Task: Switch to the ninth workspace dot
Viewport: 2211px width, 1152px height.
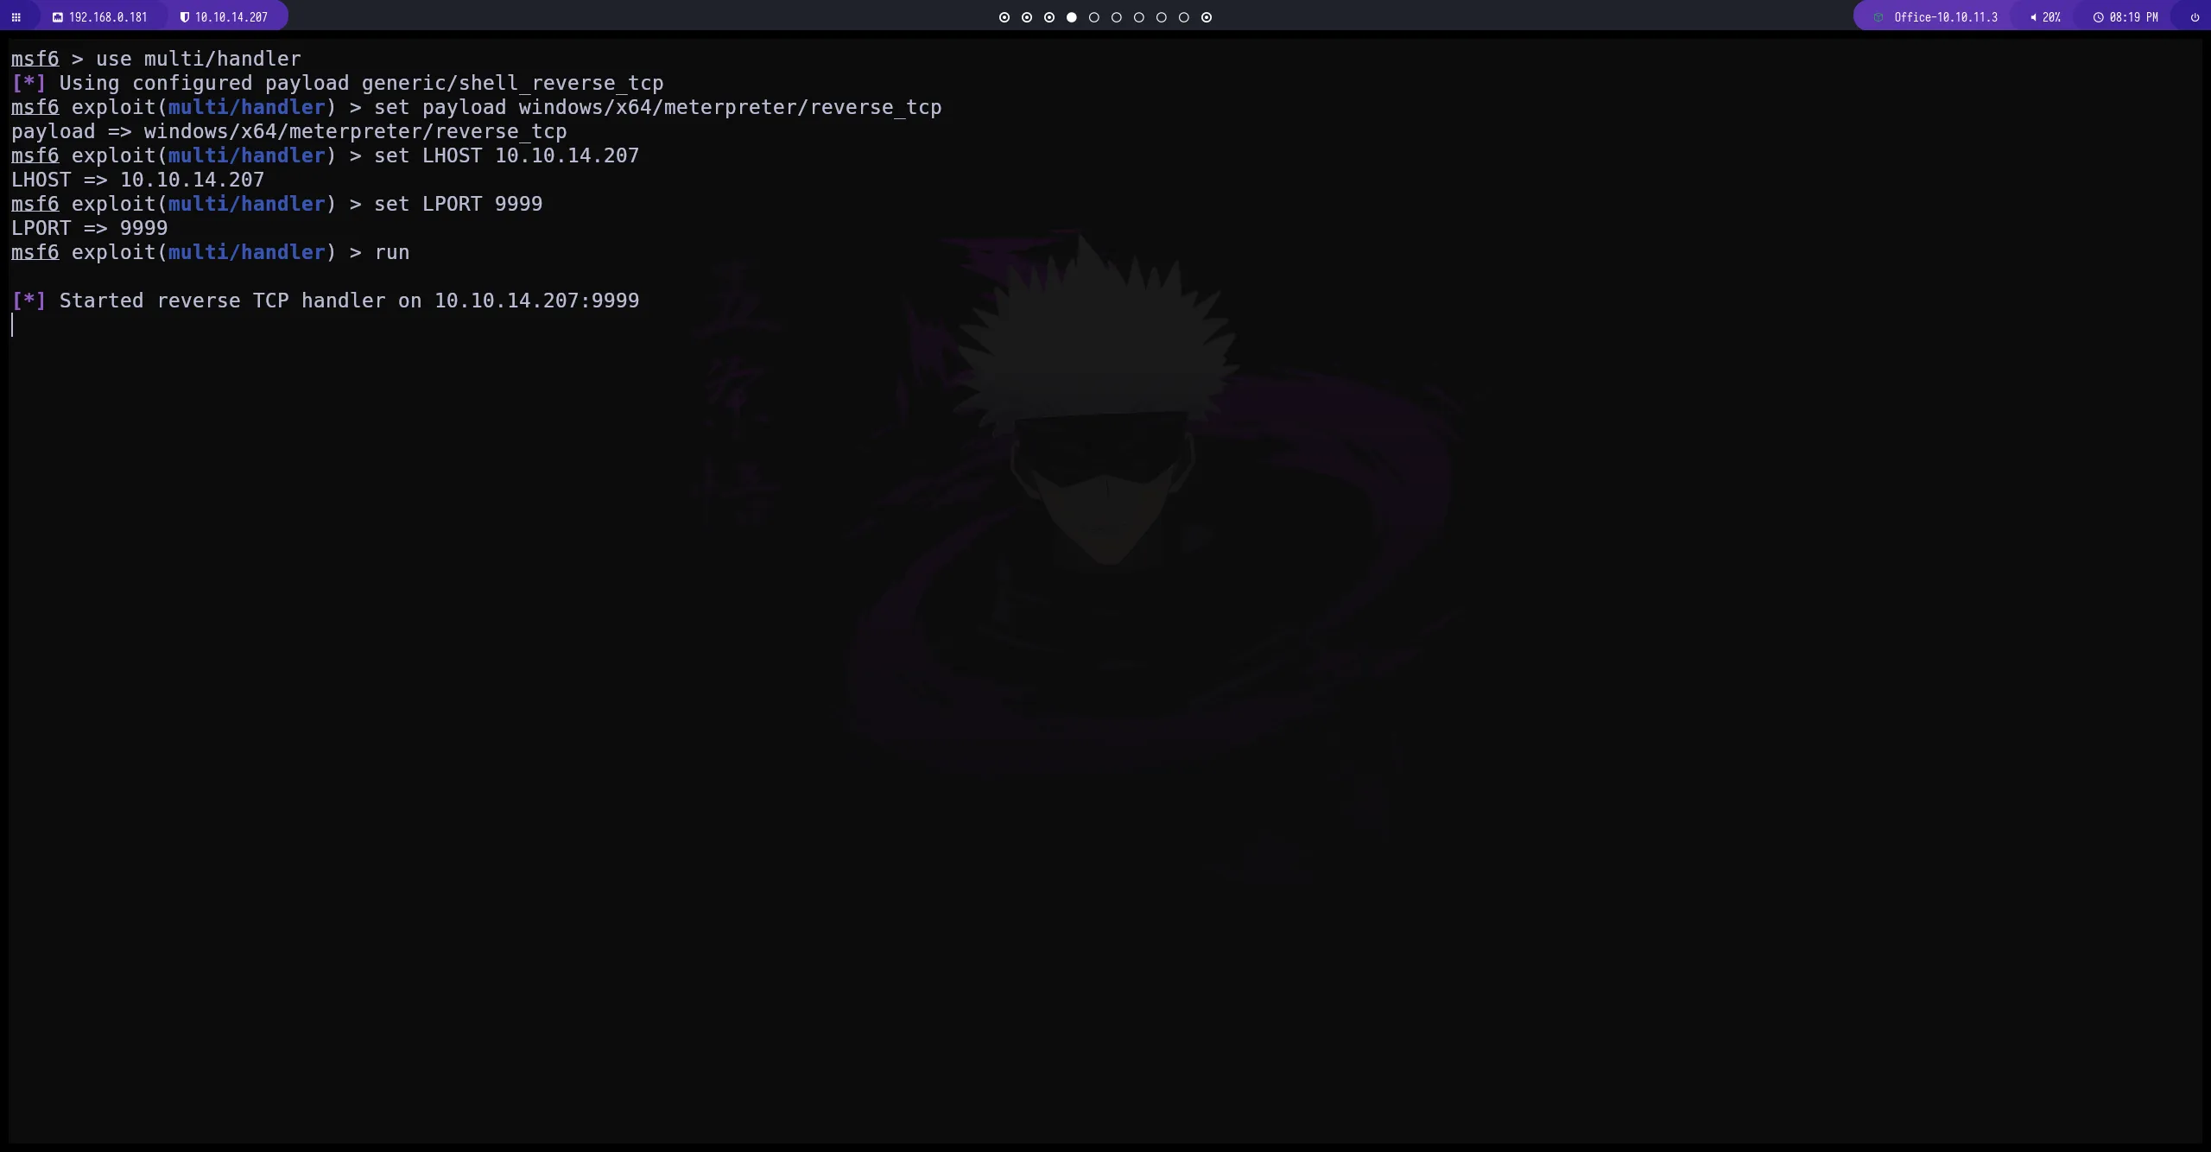Action: click(1184, 17)
